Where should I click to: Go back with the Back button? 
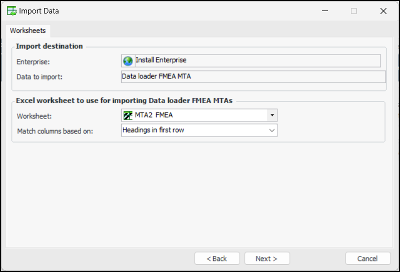pos(217,258)
